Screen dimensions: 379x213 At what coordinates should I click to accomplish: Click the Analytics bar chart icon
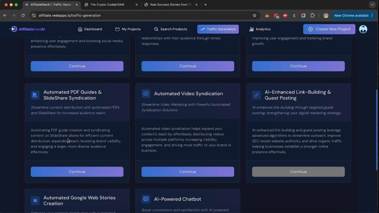tap(251, 29)
